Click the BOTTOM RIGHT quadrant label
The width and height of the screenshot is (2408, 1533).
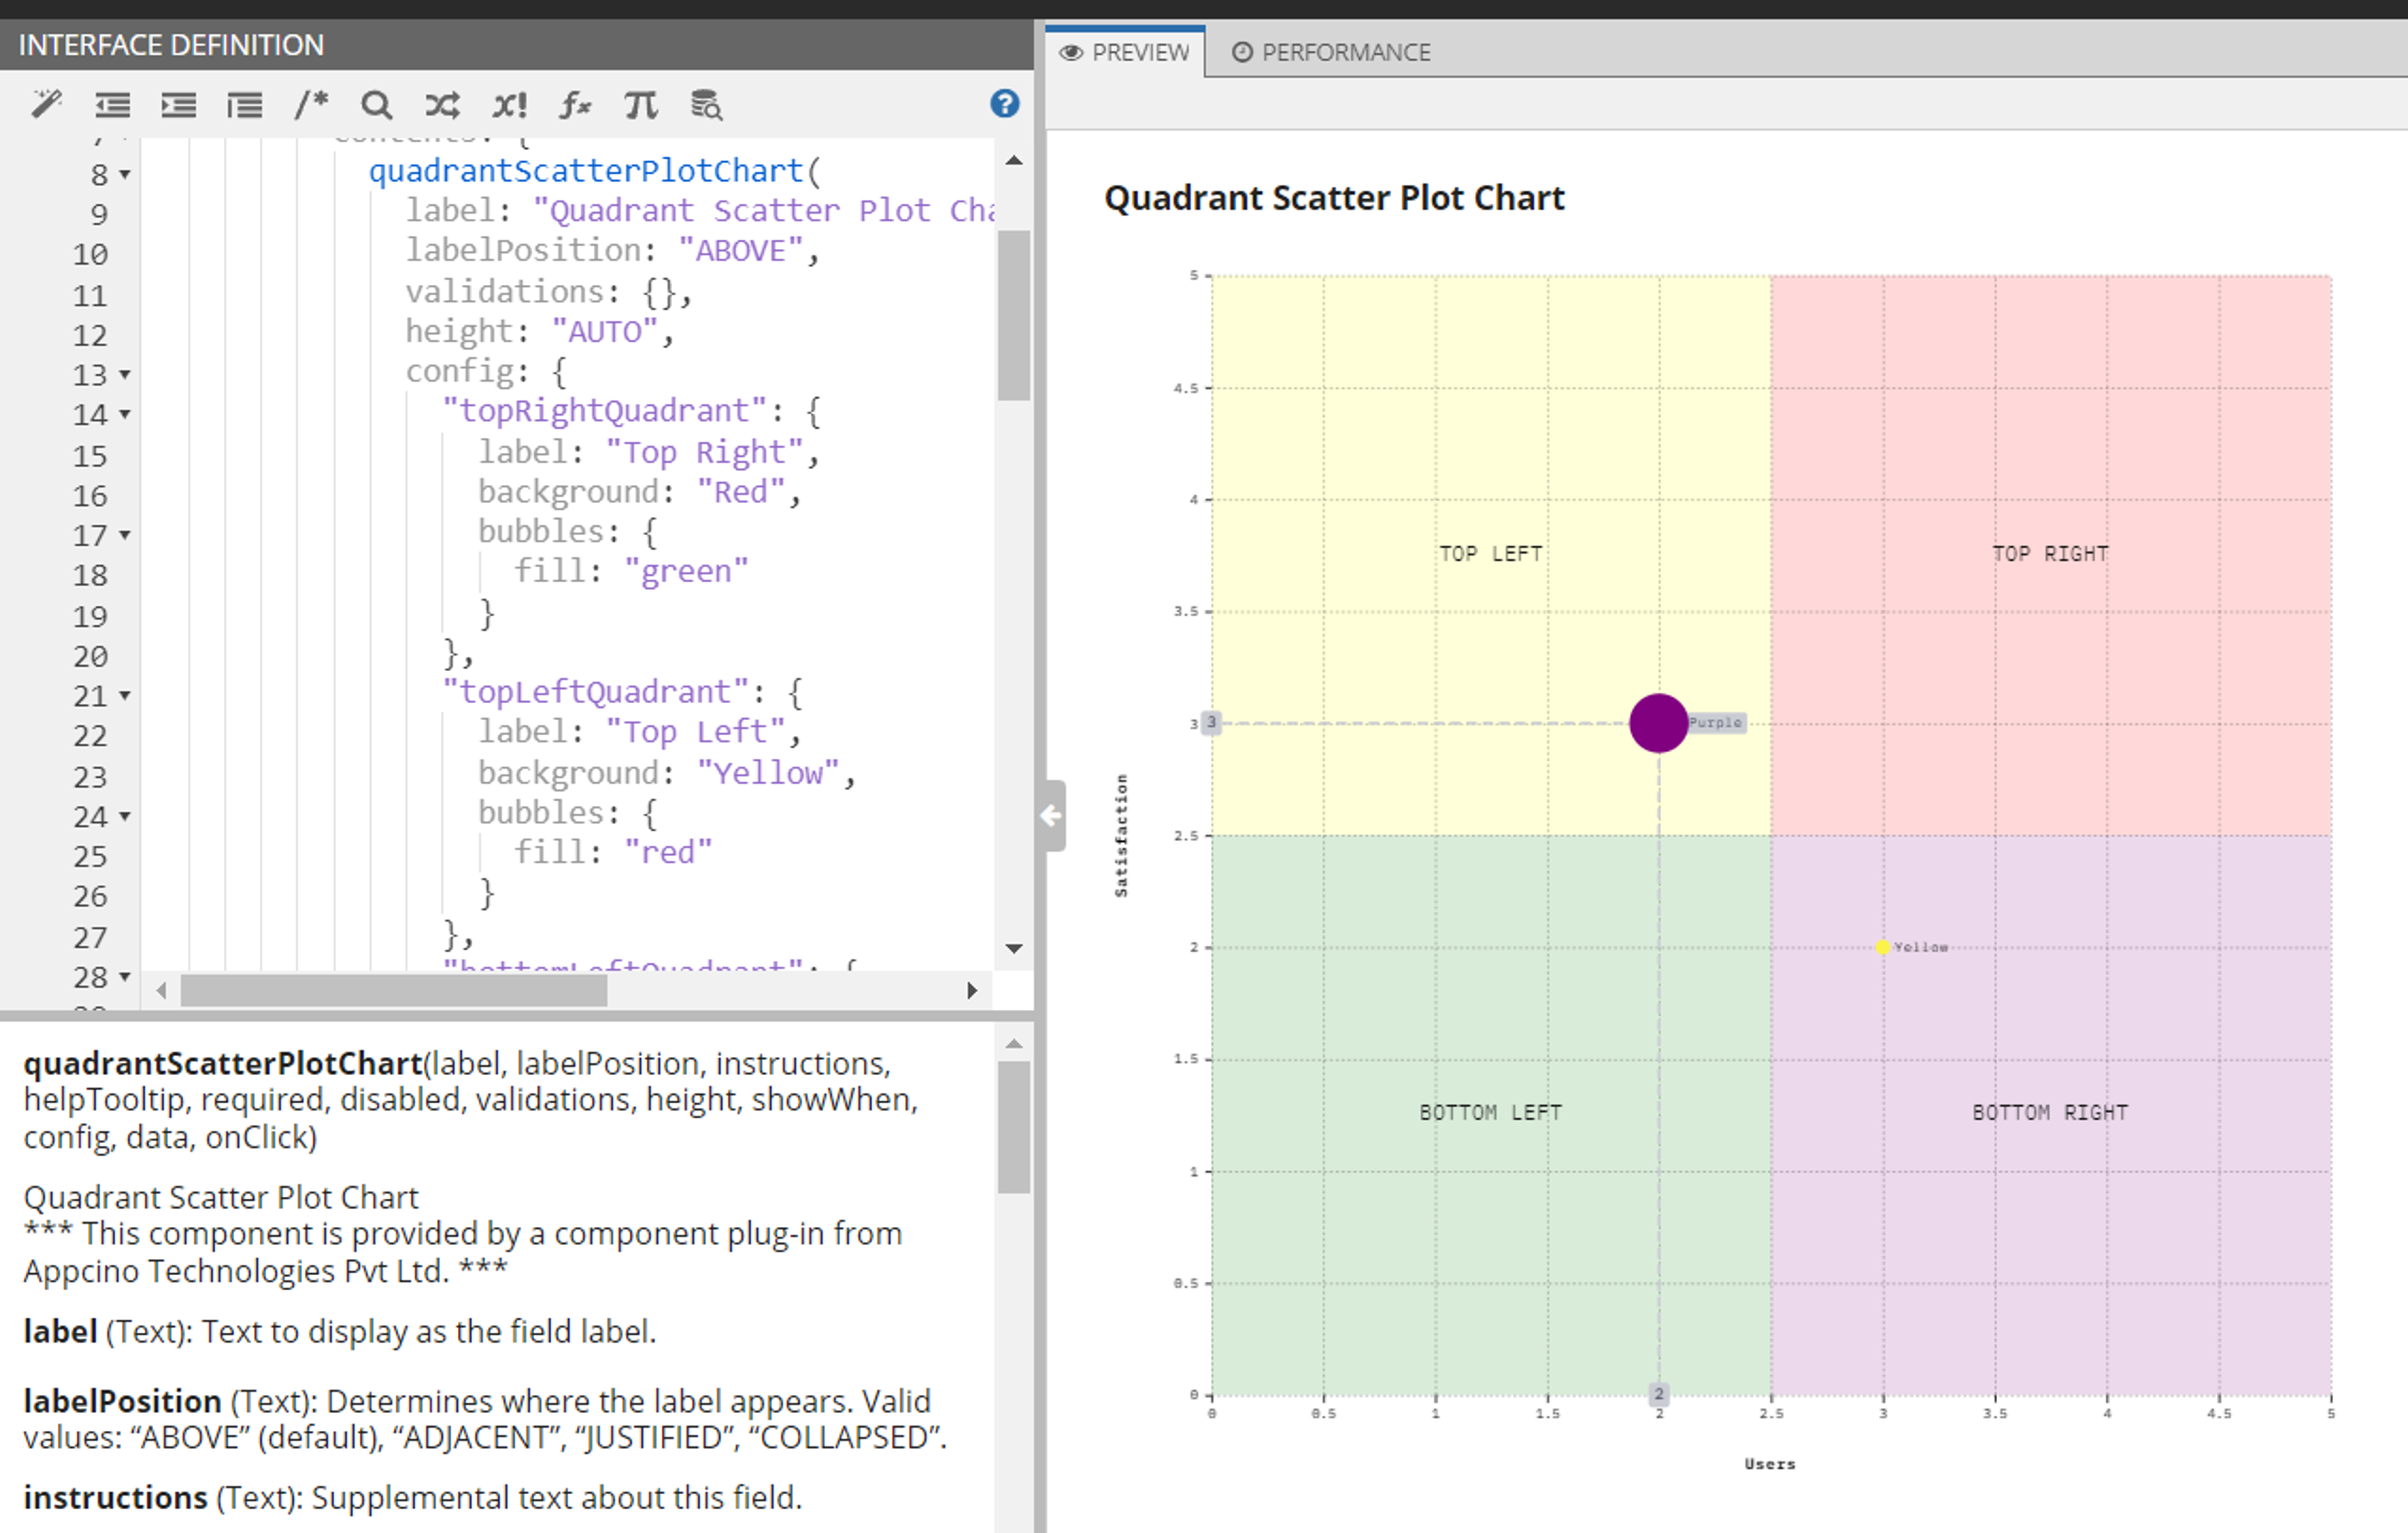(2050, 1112)
